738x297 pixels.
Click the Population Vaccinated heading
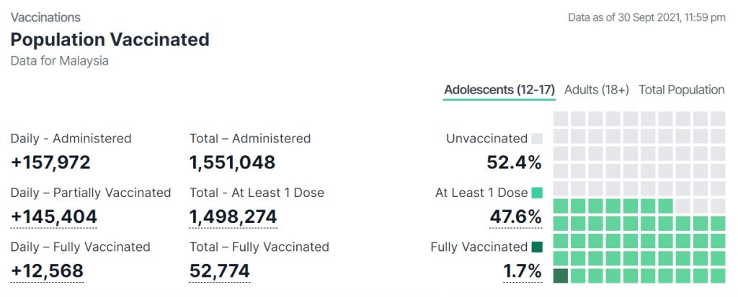(110, 39)
